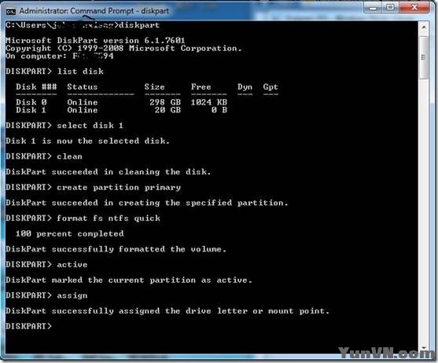Click the '20 GB' size value
This screenshot has height=363, width=438.
coord(167,110)
